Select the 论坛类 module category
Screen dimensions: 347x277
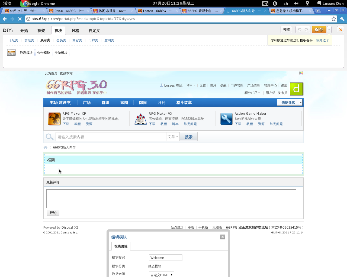(x=13, y=40)
